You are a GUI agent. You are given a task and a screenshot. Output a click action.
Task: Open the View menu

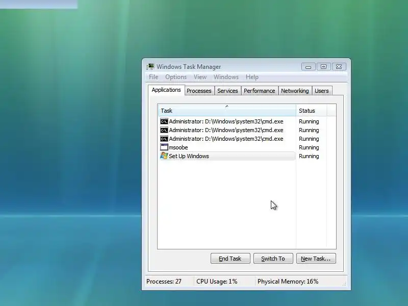point(200,77)
